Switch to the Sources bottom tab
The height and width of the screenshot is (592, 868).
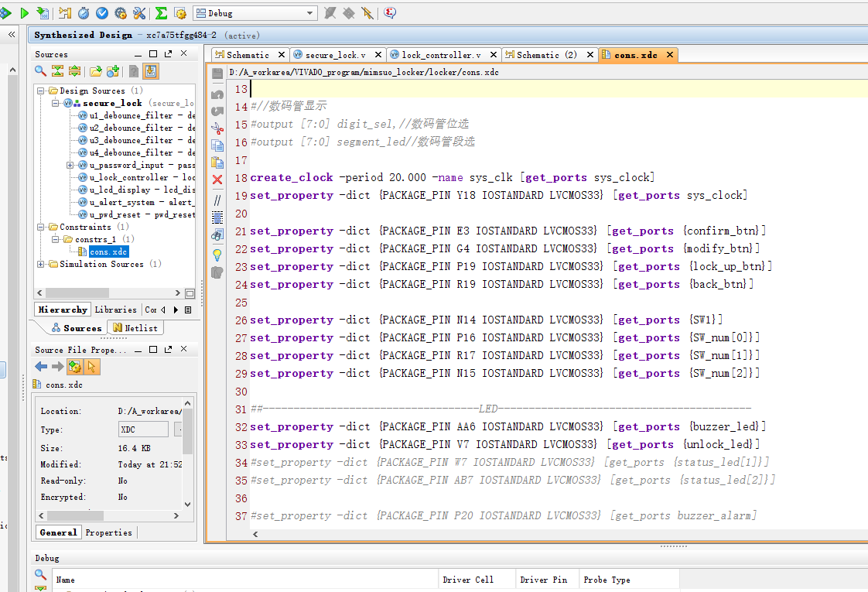pyautogui.click(x=77, y=328)
